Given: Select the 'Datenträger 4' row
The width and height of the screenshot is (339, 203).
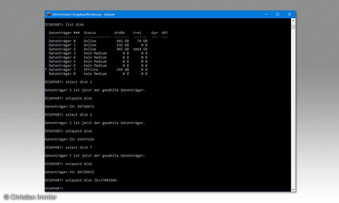Looking at the screenshot, I should click(98, 57).
